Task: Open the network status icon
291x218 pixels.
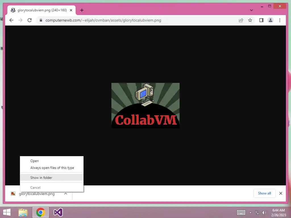Action: pos(257,212)
